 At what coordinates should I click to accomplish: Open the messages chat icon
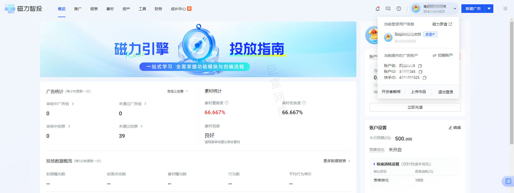[x=388, y=9]
